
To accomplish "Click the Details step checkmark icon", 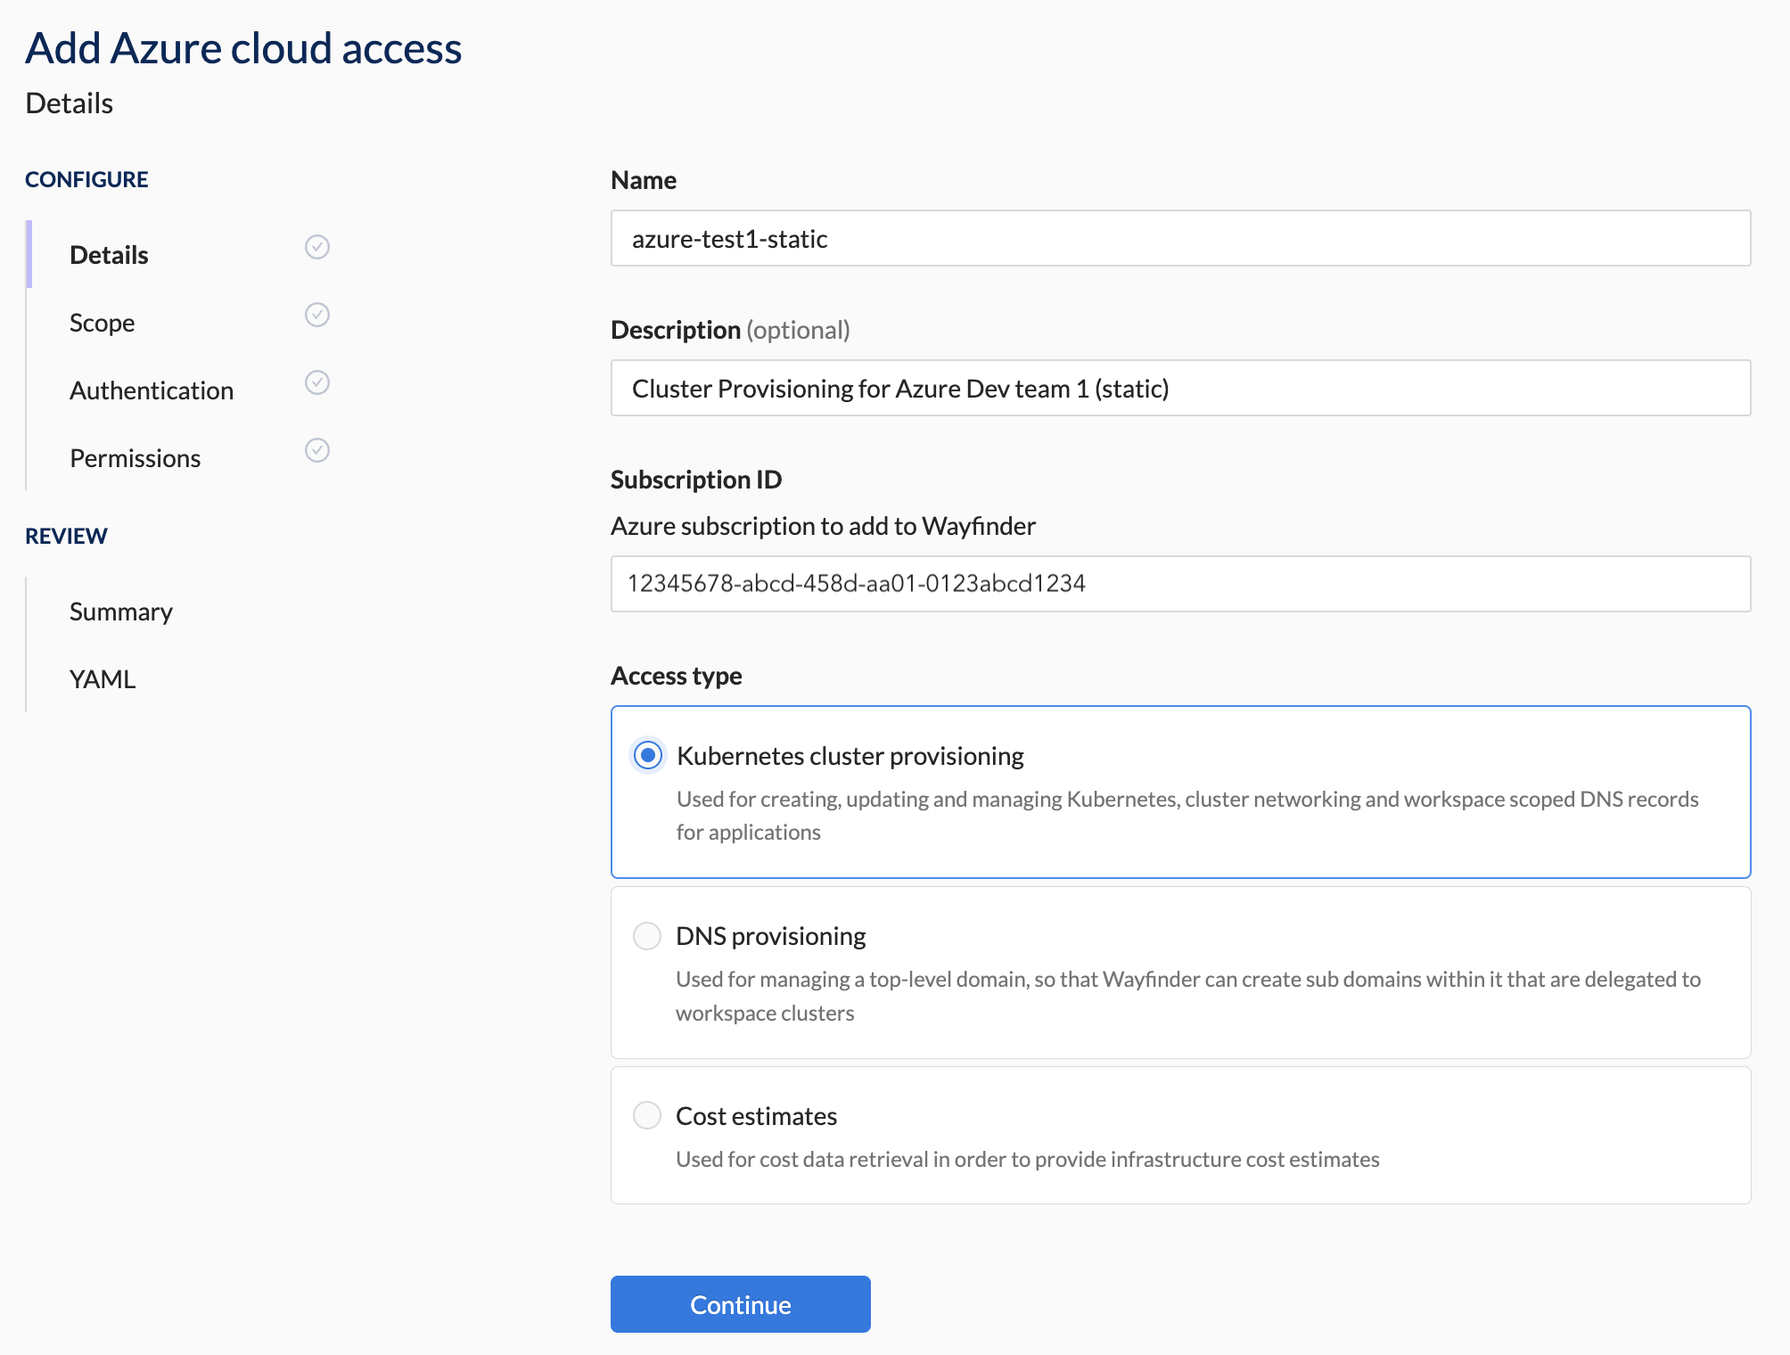I will click(317, 247).
